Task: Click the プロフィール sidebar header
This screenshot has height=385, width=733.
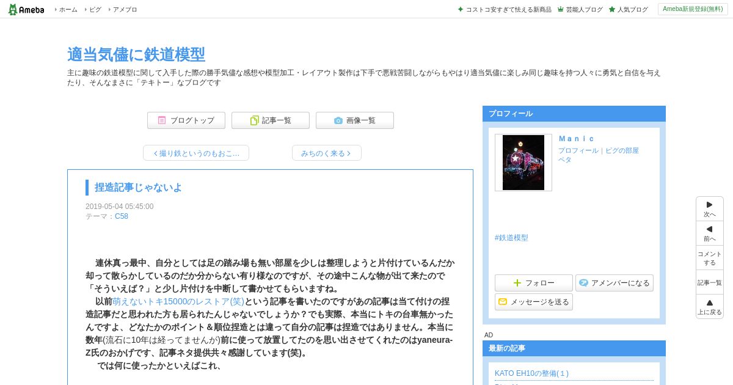Action: coord(574,114)
